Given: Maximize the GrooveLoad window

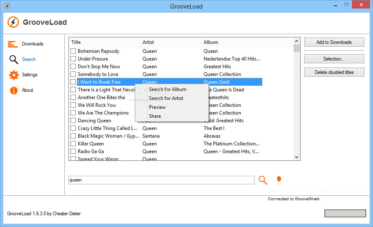Looking at the screenshot, I should pyautogui.click(x=347, y=4).
